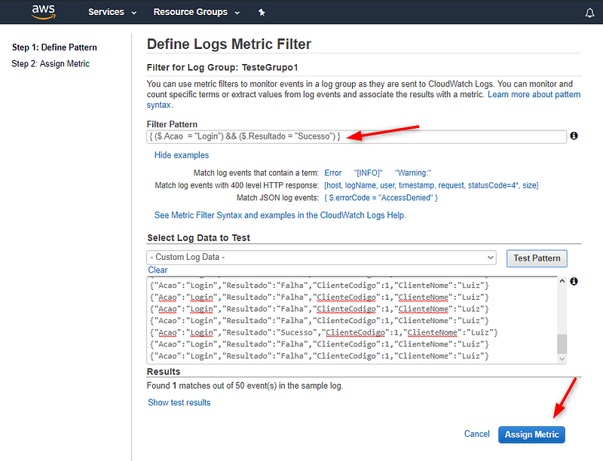Click the log line with Resultado Sucesso

pyautogui.click(x=324, y=332)
